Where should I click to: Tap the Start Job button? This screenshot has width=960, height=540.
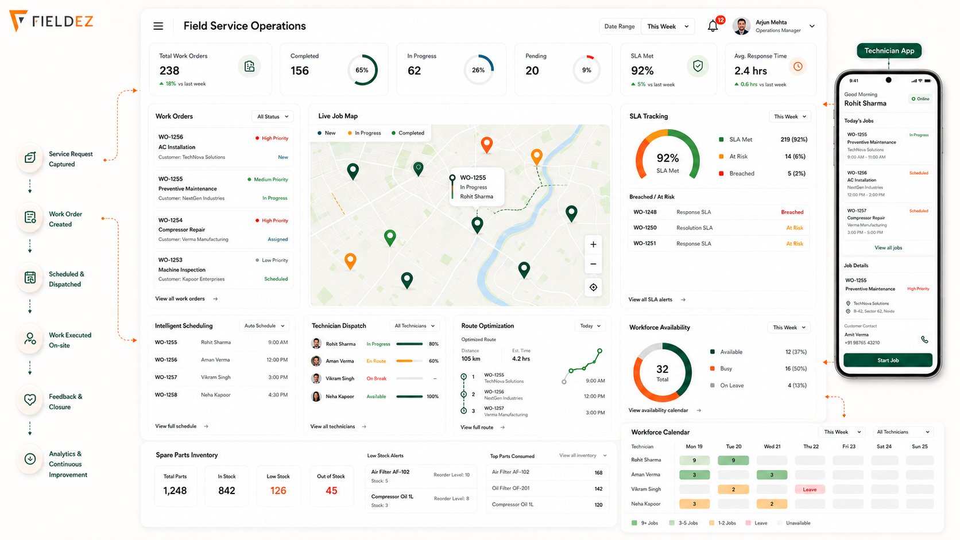[x=888, y=360]
